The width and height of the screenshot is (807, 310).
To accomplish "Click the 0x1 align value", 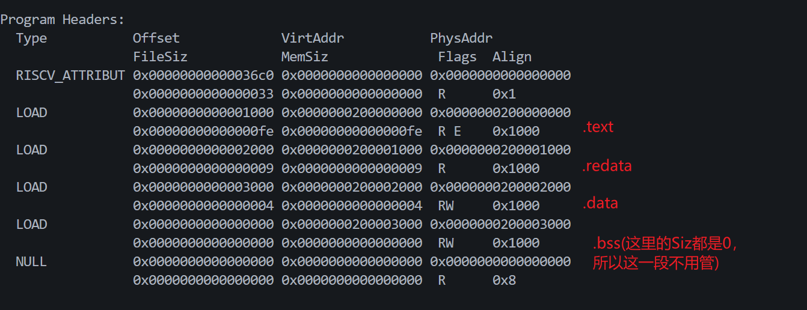I will tap(504, 94).
